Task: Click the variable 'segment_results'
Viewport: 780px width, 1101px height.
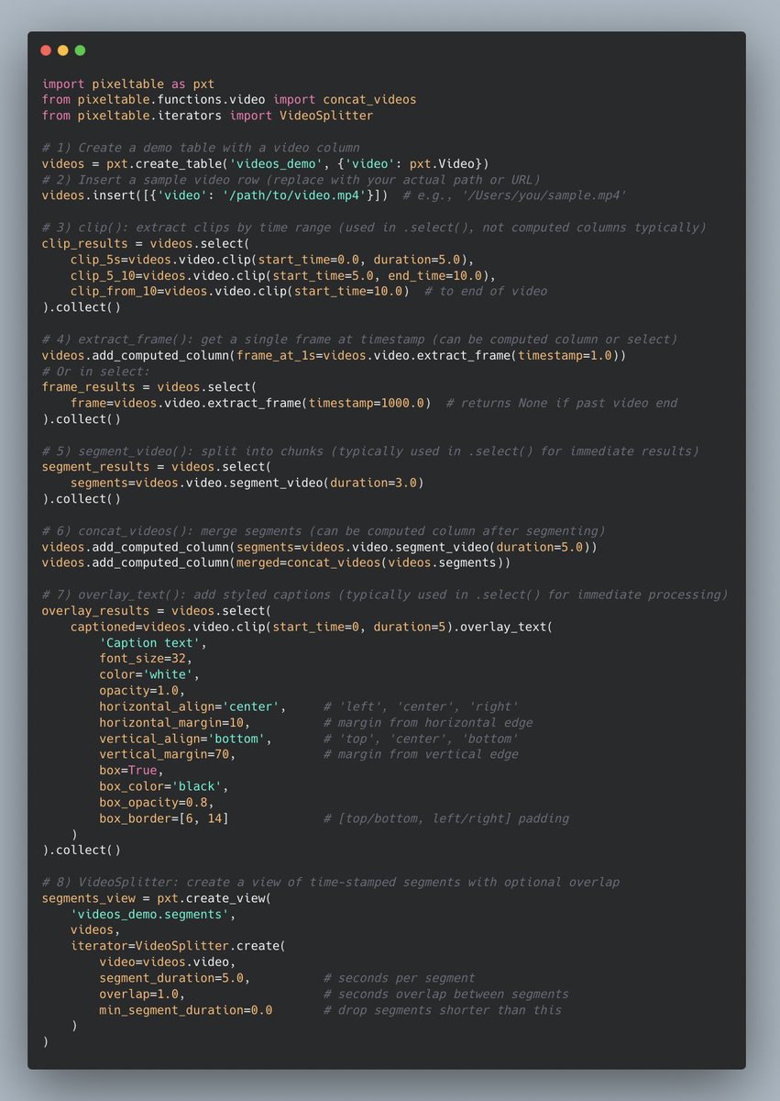Action: pos(96,467)
